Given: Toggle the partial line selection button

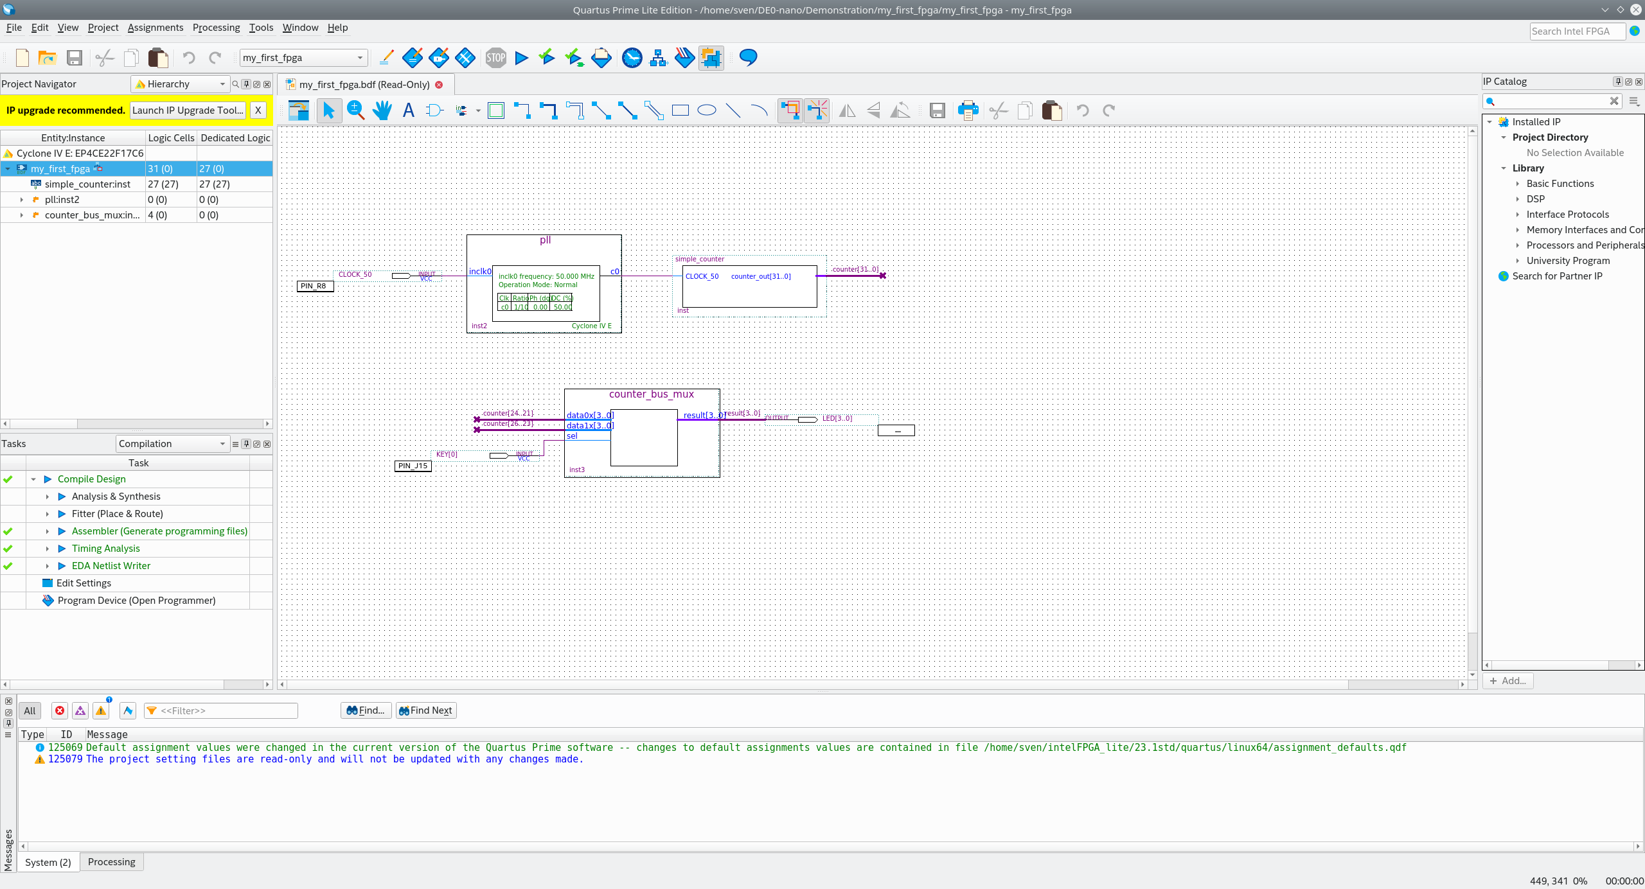Looking at the screenshot, I should click(817, 110).
